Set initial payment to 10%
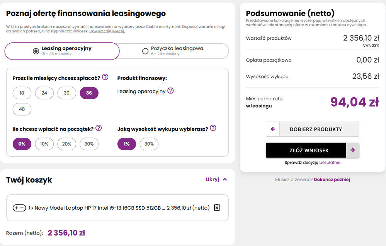The width and height of the screenshot is (386, 246). click(44, 144)
